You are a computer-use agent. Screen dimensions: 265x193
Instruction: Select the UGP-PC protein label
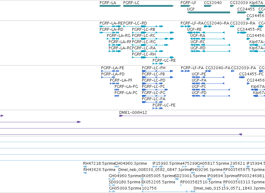pyautogui.click(x=199, y=87)
